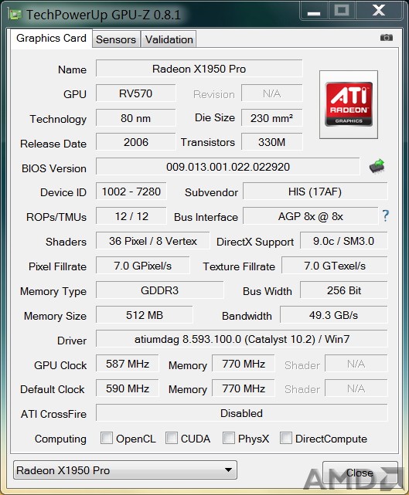Minimize the GPU-Z window

(x=314, y=11)
